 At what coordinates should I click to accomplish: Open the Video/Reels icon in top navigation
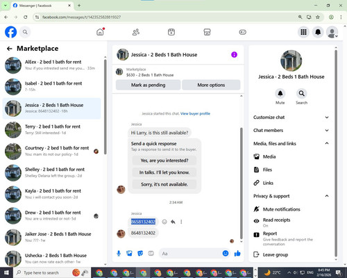point(171,32)
